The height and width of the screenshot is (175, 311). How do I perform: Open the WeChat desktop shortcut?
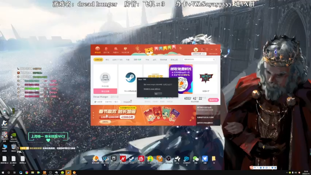pos(196,160)
